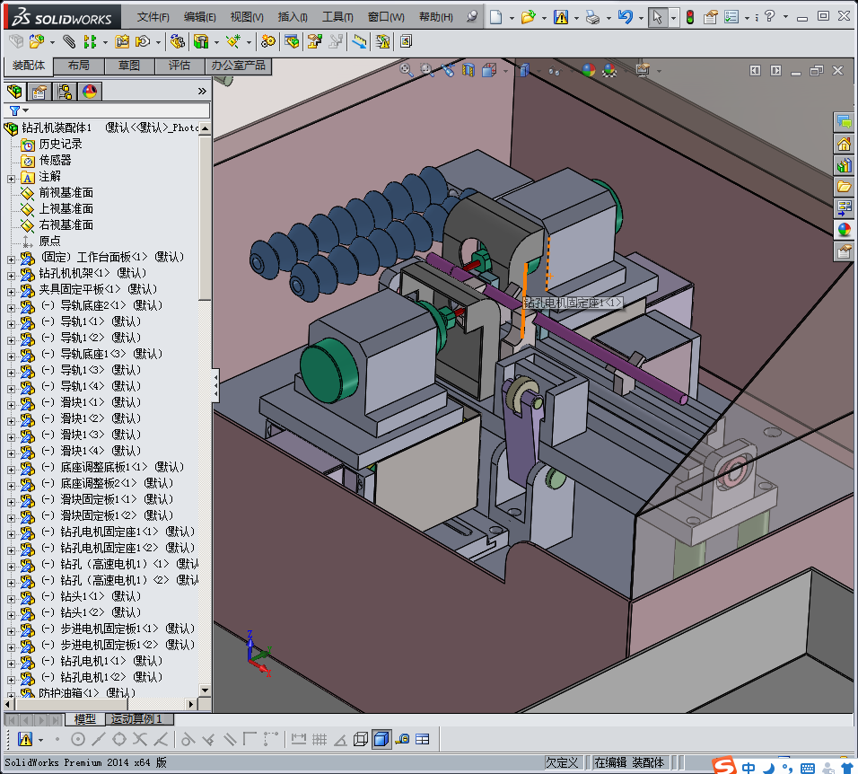Click the Undo arrow icon
Screen dimensions: 858x774
pos(625,17)
